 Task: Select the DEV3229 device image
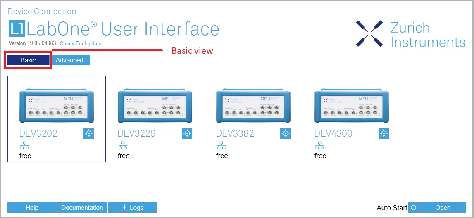(x=155, y=106)
